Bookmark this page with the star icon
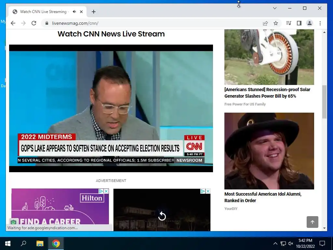The image size is (333, 250). pos(276,23)
